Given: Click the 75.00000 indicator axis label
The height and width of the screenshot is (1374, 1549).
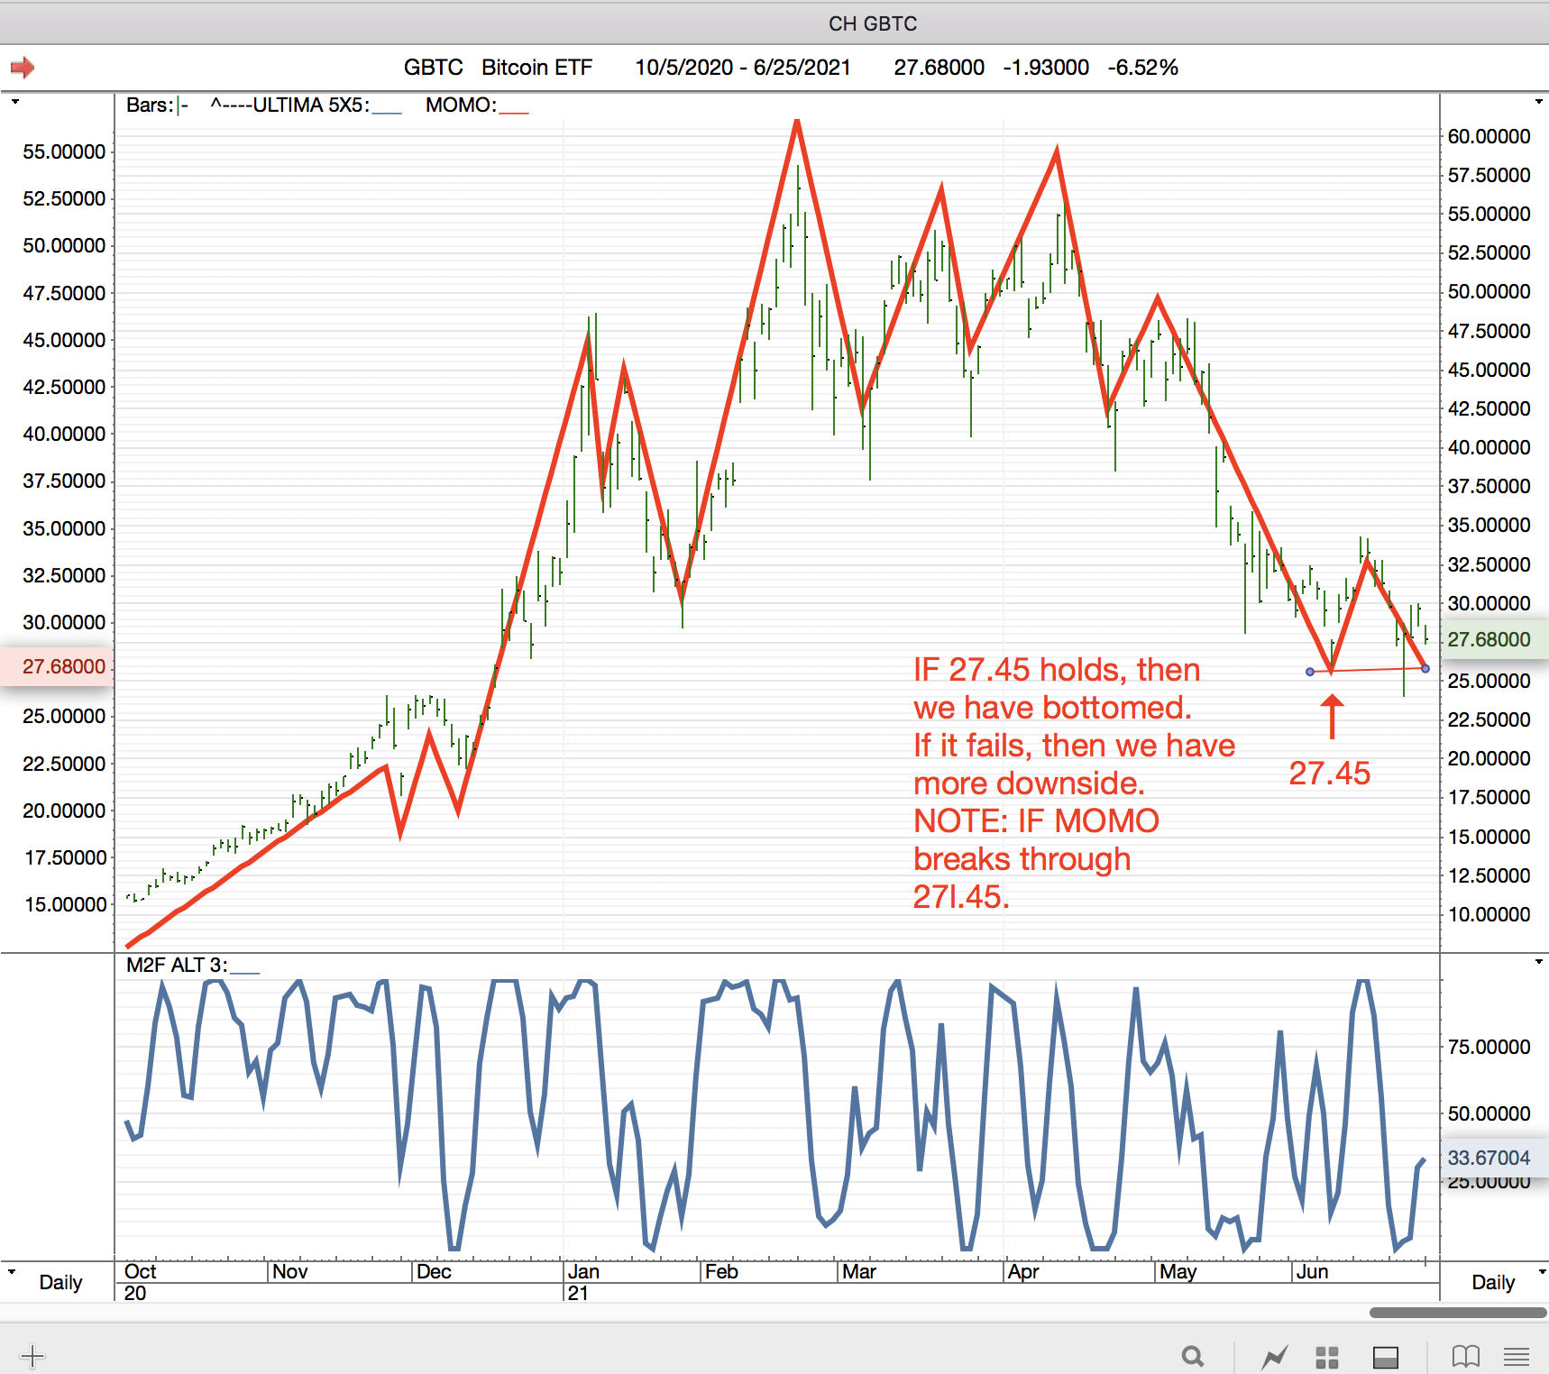Looking at the screenshot, I should [1489, 1047].
